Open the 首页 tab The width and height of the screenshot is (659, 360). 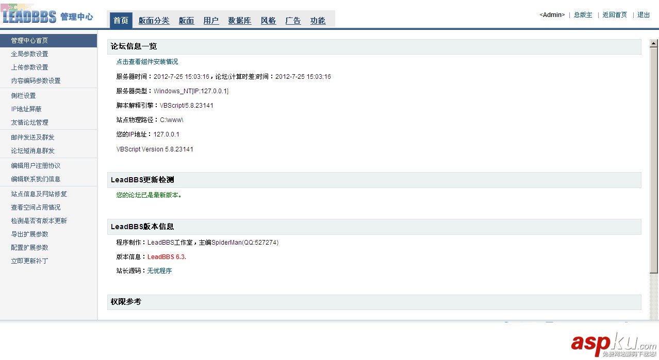pos(121,21)
